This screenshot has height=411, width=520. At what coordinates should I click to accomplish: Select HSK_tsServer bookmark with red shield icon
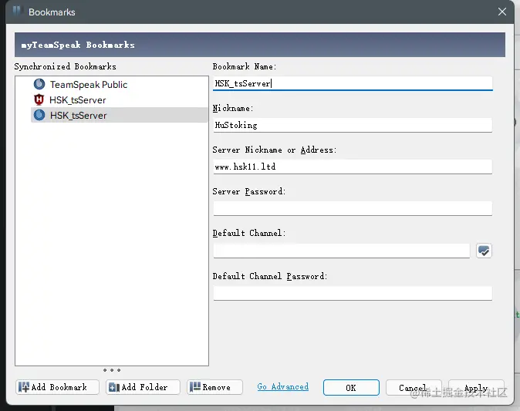pos(120,99)
